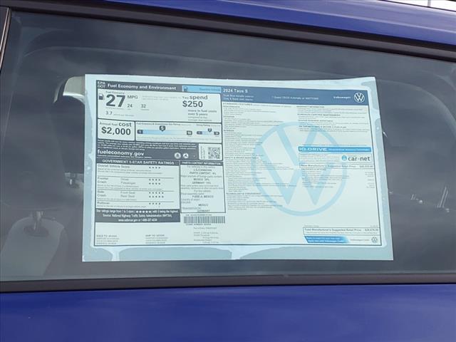The image size is (456, 342).
Task: Click the Total Manufacturer's Suggested Retail Price line
Action: point(341,230)
